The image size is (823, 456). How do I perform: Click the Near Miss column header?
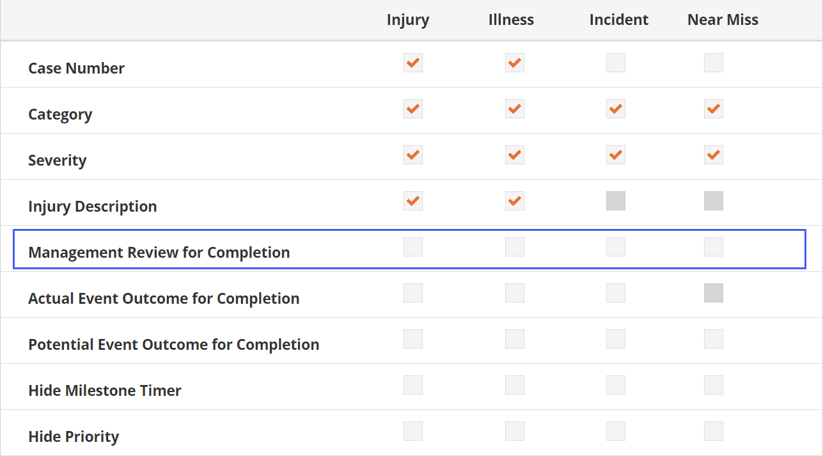(723, 20)
